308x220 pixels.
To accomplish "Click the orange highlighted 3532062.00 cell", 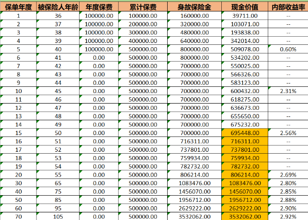I will (x=245, y=216).
